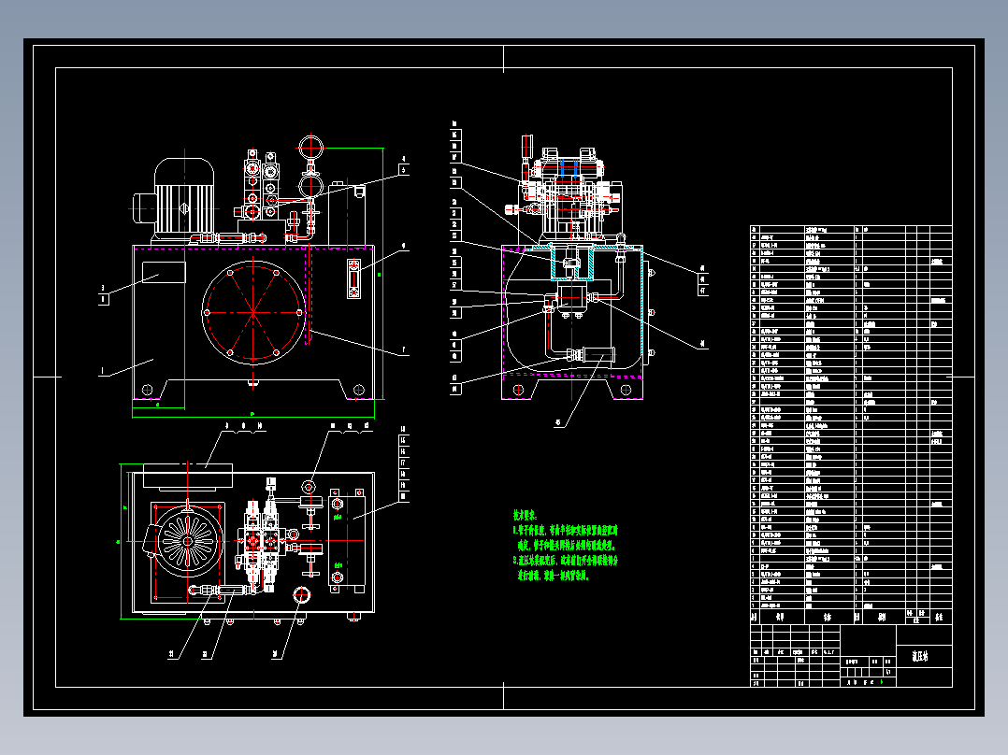Select the large round cleanout cover on the tank
1008x755 pixels.
click(253, 312)
